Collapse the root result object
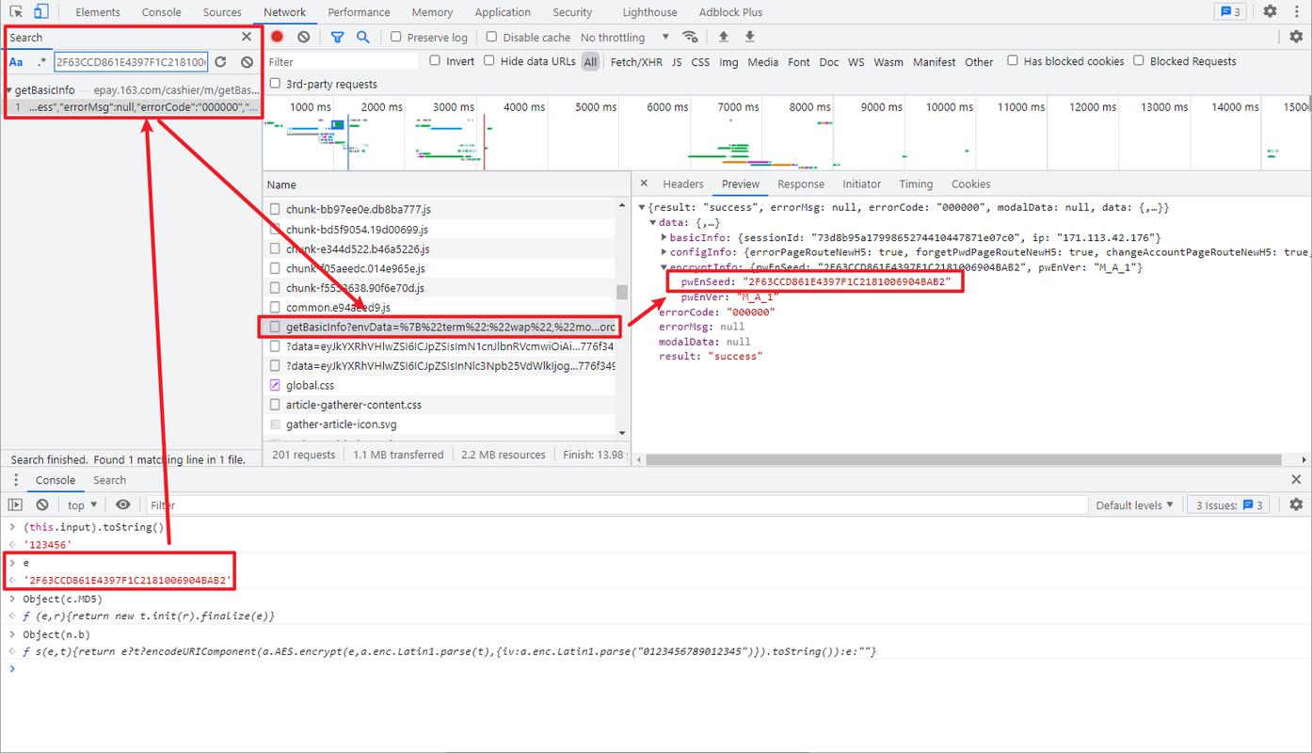The width and height of the screenshot is (1312, 753). click(x=643, y=207)
